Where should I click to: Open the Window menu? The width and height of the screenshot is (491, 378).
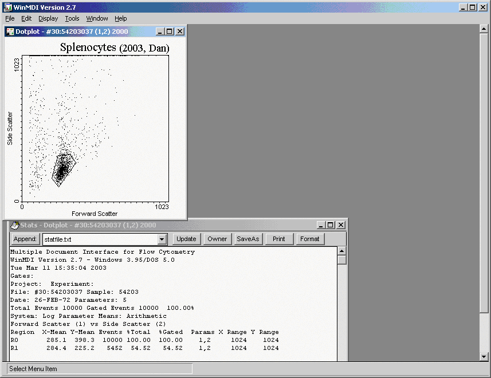click(97, 18)
